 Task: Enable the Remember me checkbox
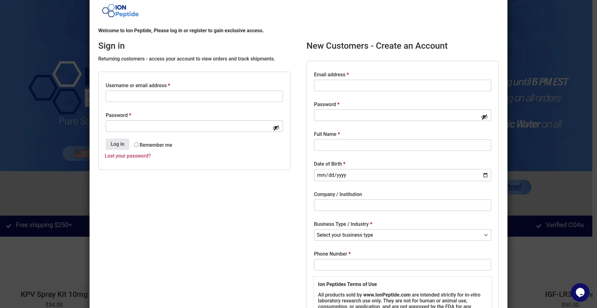click(x=136, y=145)
